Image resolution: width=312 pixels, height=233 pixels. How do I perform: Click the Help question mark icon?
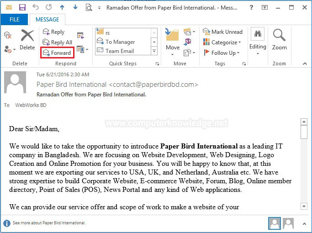(x=251, y=8)
